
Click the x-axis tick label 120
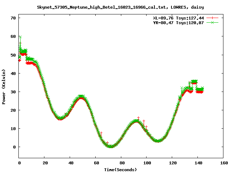click(x=173, y=163)
